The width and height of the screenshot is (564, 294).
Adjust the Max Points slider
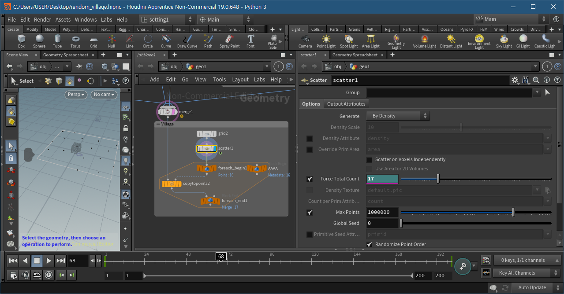[476, 212]
